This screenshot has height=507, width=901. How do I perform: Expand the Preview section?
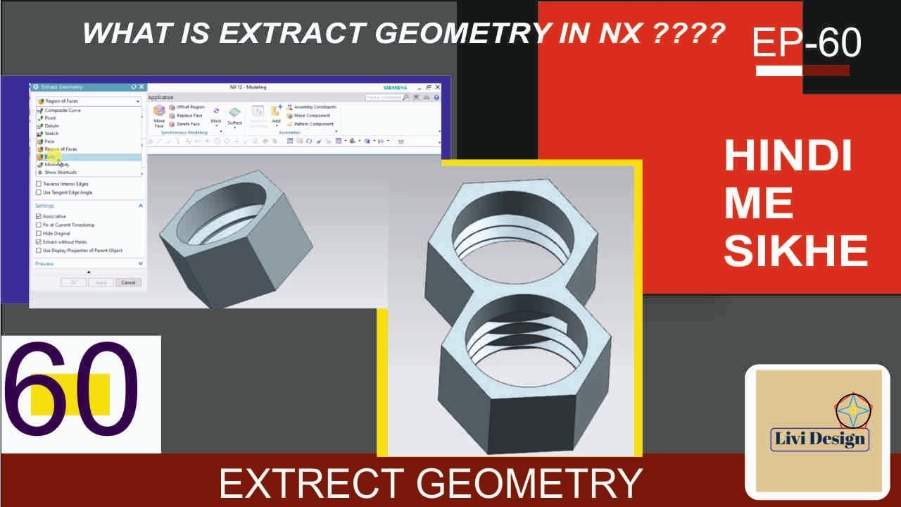[x=140, y=263]
